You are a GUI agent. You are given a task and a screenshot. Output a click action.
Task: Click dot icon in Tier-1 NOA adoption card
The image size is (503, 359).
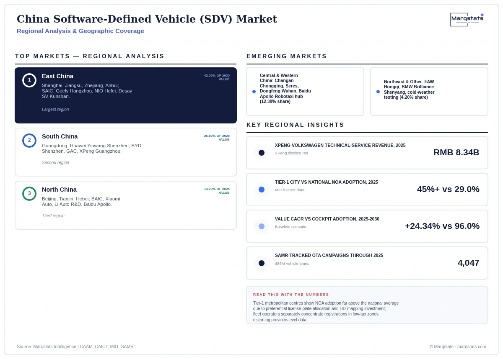point(262,190)
